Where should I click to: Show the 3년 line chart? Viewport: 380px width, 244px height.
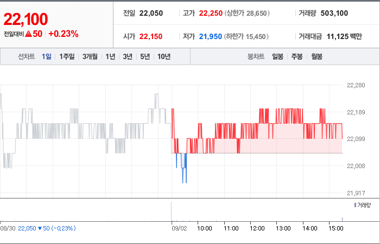(x=128, y=56)
